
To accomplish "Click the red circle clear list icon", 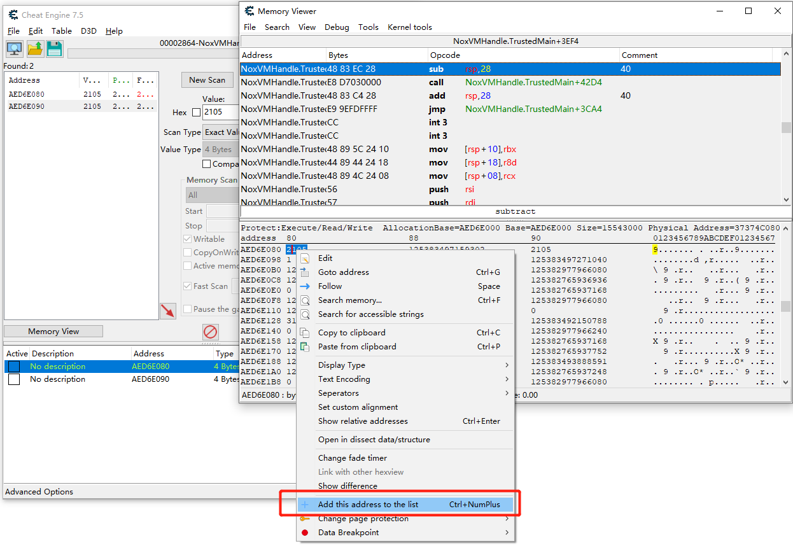I will [210, 332].
